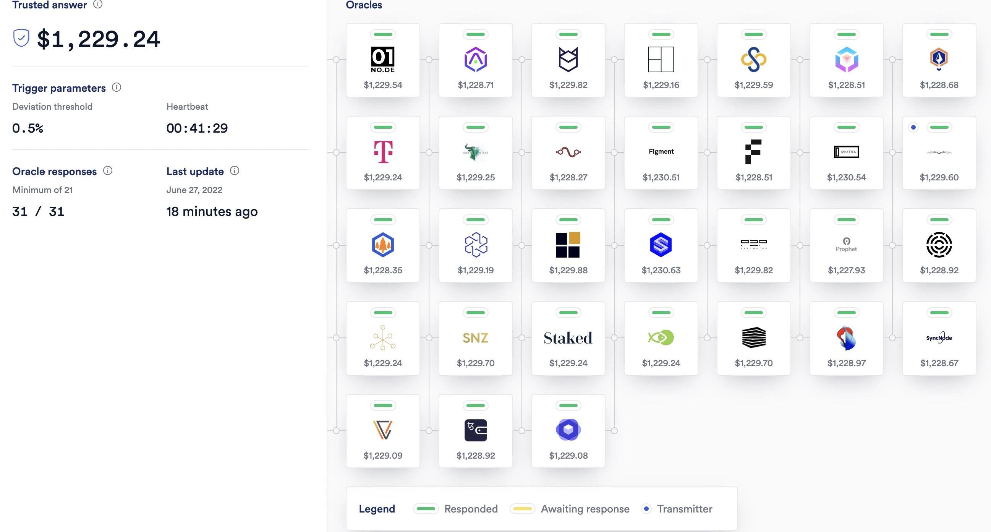Select the Swisscom red-blue logo
Viewport: 991px width, 532px height.
point(846,338)
